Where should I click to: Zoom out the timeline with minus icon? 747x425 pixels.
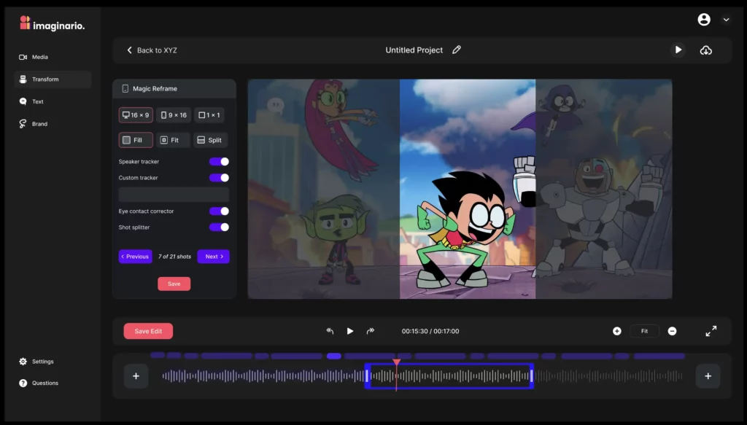(x=672, y=331)
